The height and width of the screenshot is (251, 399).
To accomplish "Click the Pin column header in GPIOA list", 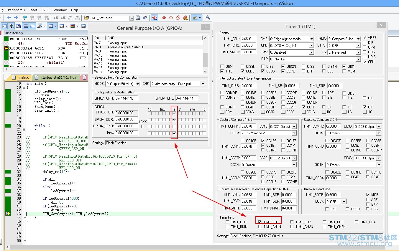I will (x=99, y=38).
